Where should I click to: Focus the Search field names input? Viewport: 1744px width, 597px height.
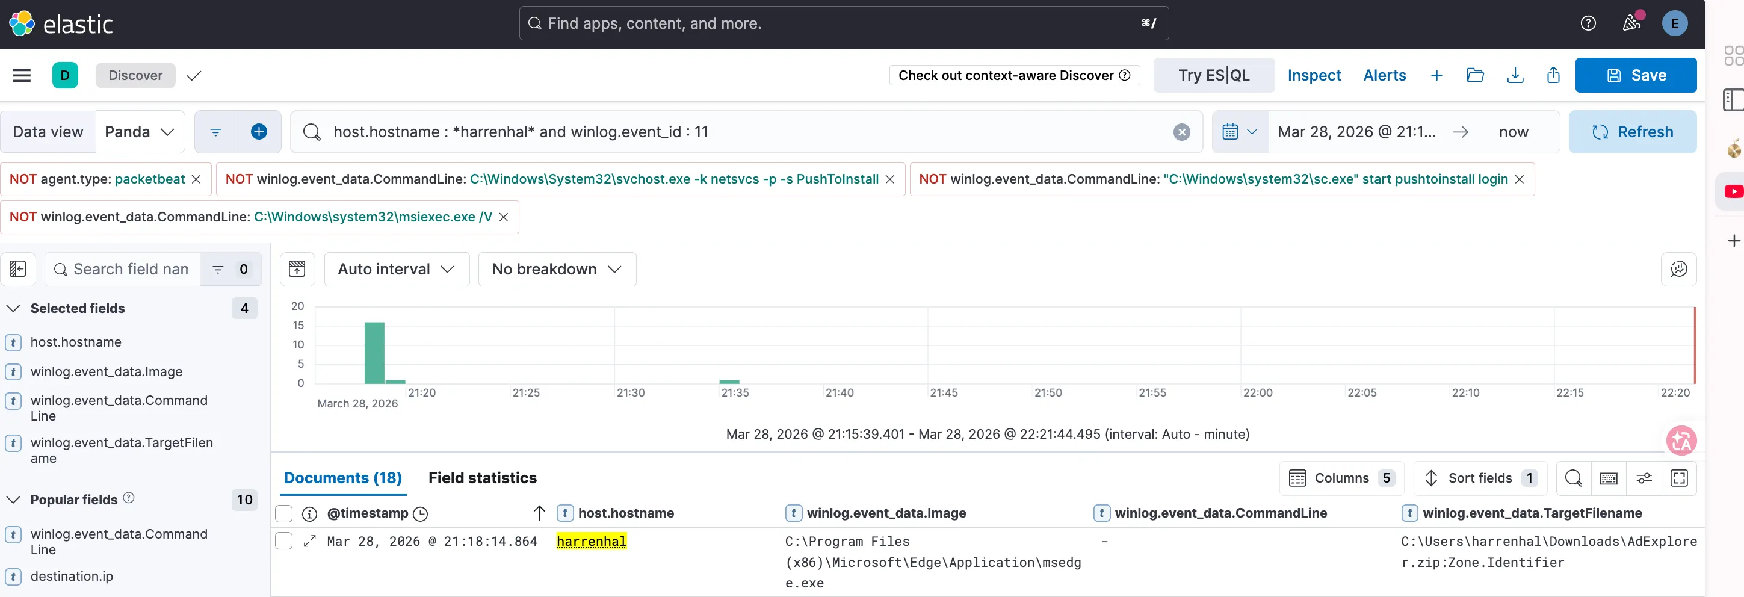[123, 270]
